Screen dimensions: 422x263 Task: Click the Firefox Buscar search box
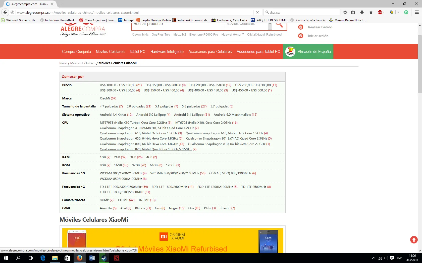coord(301,12)
